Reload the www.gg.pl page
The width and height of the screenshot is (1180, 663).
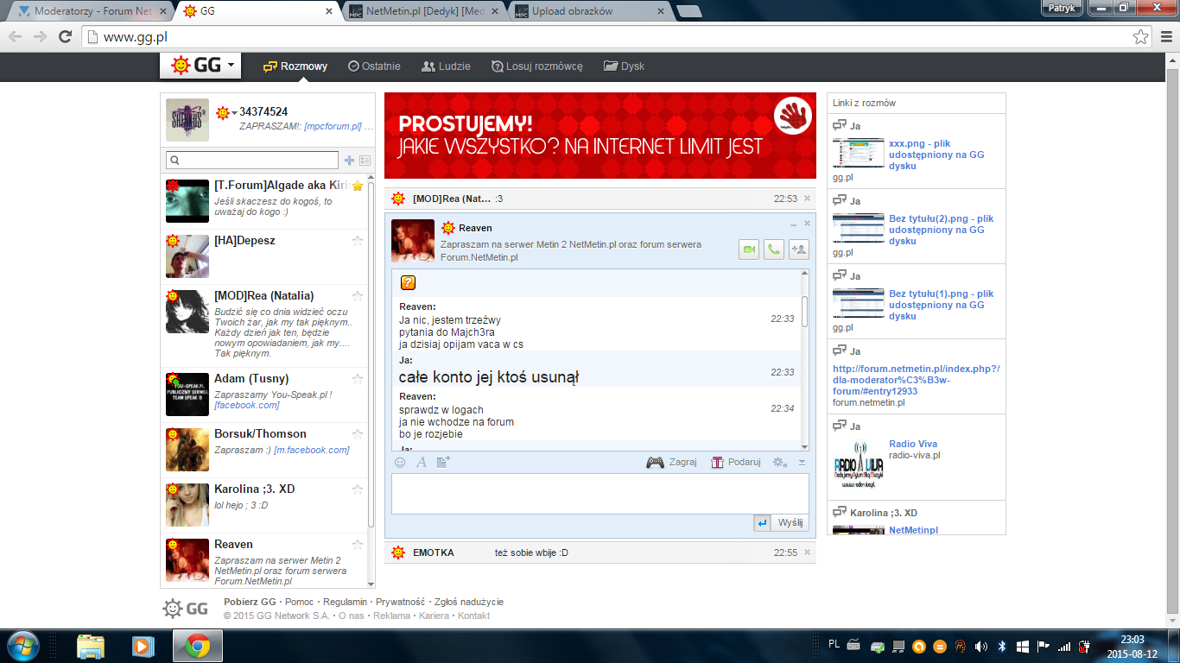[65, 37]
